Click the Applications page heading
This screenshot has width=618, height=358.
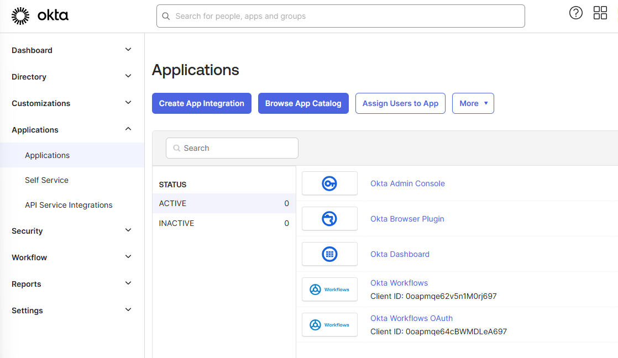pyautogui.click(x=196, y=70)
